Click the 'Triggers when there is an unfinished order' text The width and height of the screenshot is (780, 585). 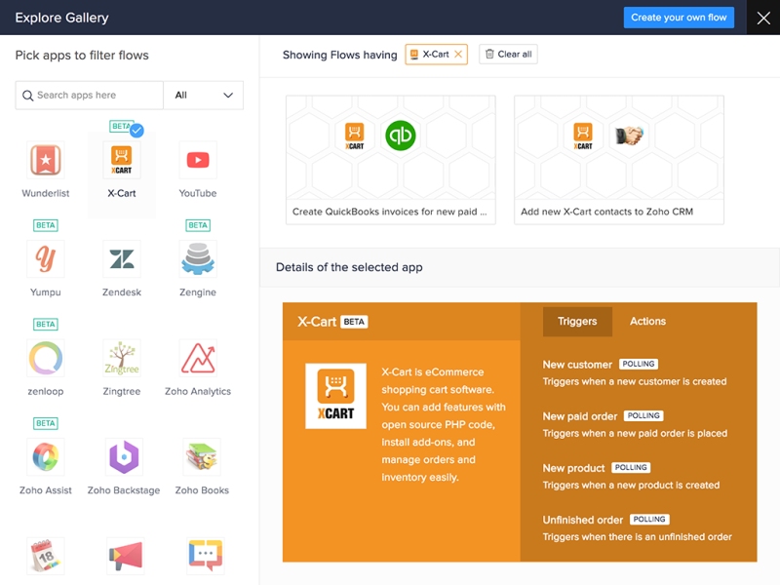[638, 537]
